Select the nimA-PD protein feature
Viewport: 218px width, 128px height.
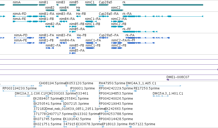tap(24, 38)
